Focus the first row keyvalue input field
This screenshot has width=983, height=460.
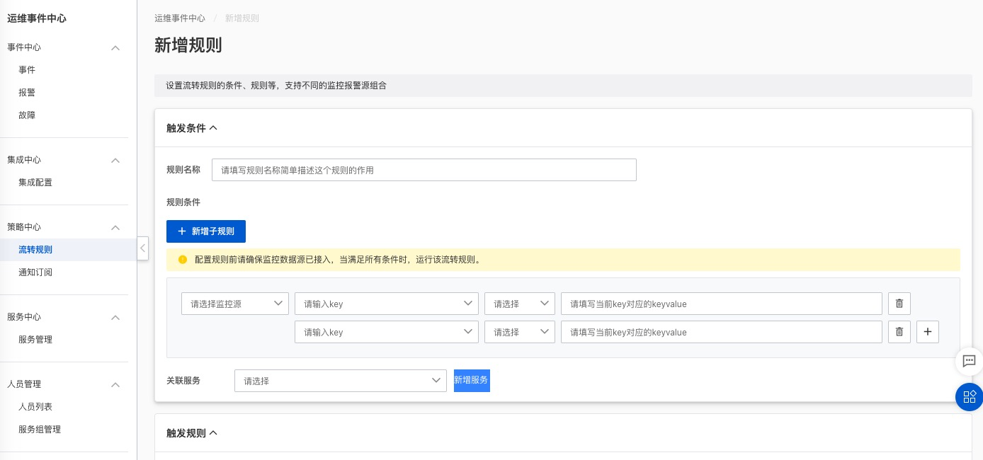click(722, 304)
